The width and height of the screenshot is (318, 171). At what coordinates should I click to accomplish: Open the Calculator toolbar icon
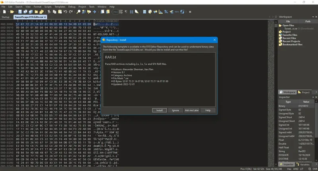click(144, 12)
